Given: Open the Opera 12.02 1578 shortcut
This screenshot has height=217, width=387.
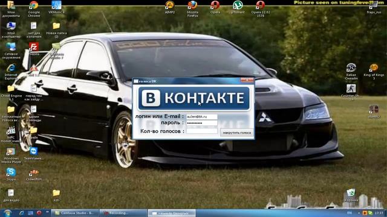Looking at the screenshot, I should click(261, 9).
